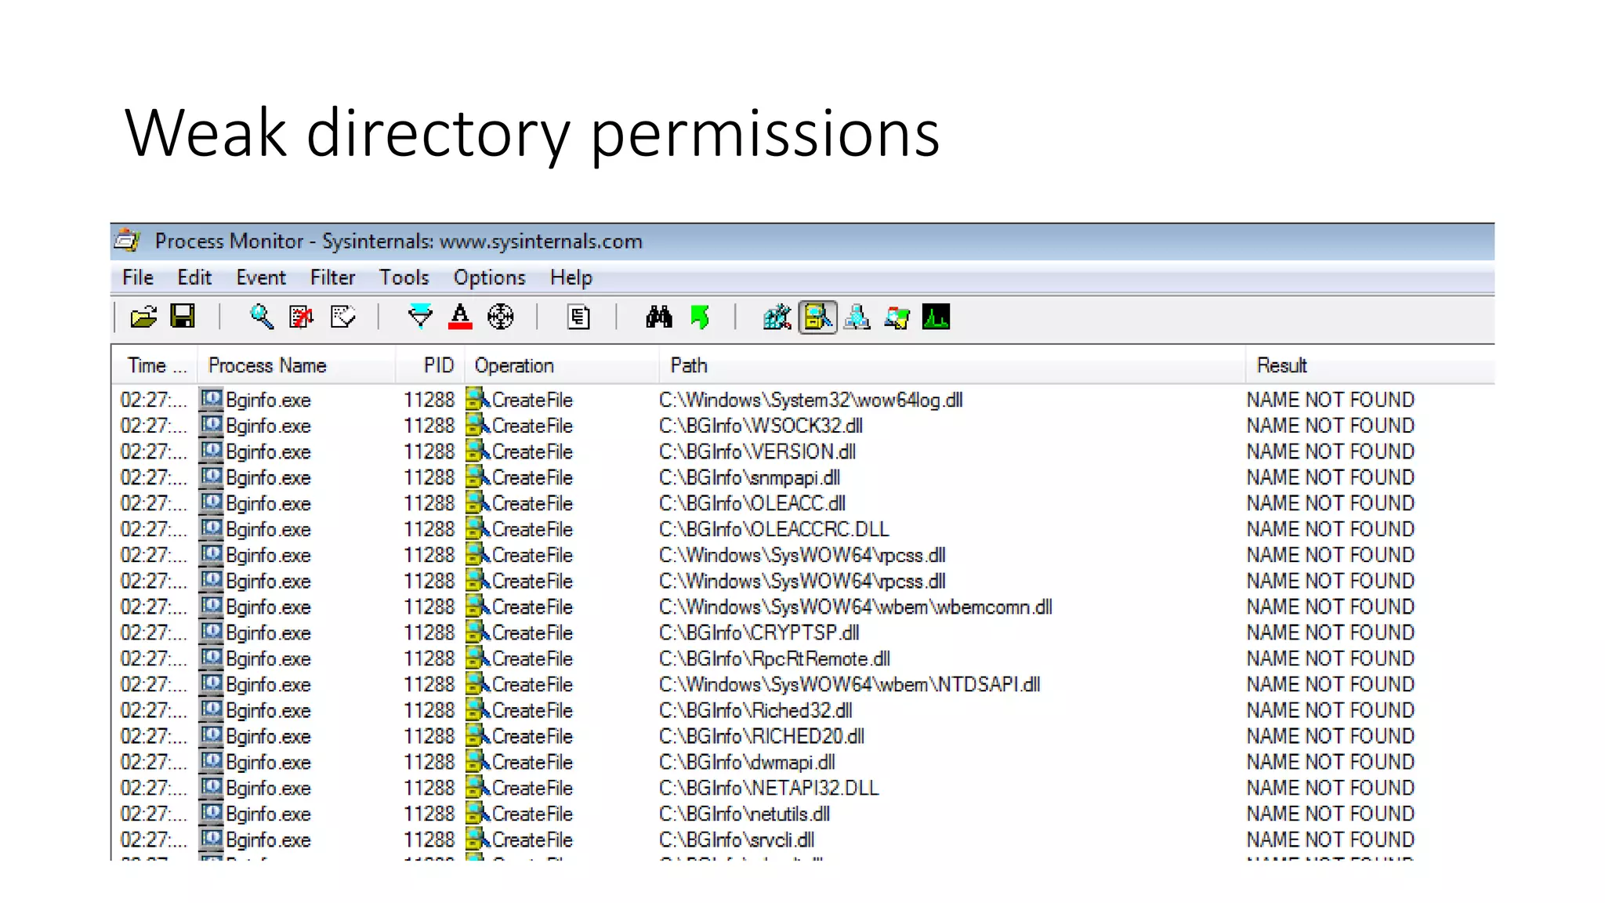Viewport: 1605px width, 903px height.
Task: Toggle the Autoscroll toolbar icon
Action: point(302,317)
